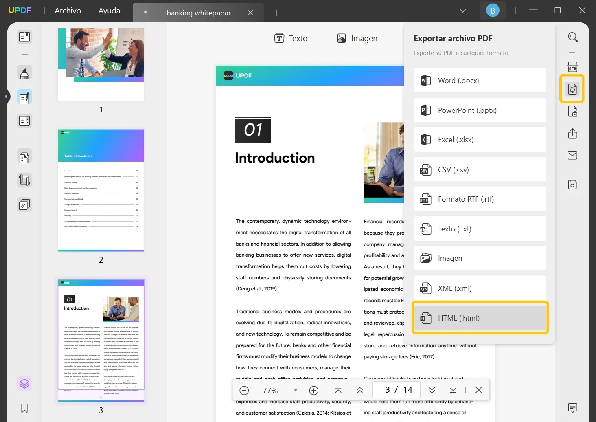Viewport: 596px width, 422px height.
Task: Save the document with the disk icon
Action: pyautogui.click(x=573, y=185)
